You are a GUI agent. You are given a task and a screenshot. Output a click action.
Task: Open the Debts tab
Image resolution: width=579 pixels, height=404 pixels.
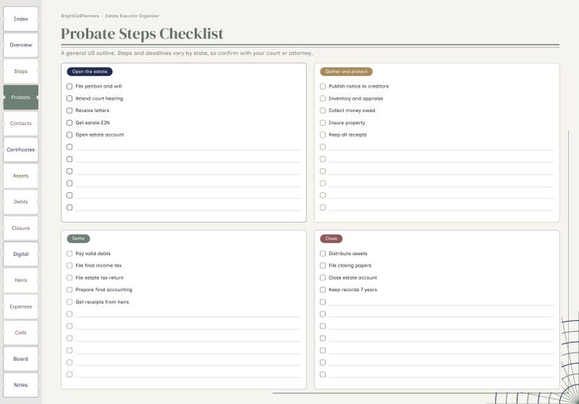[x=20, y=202]
